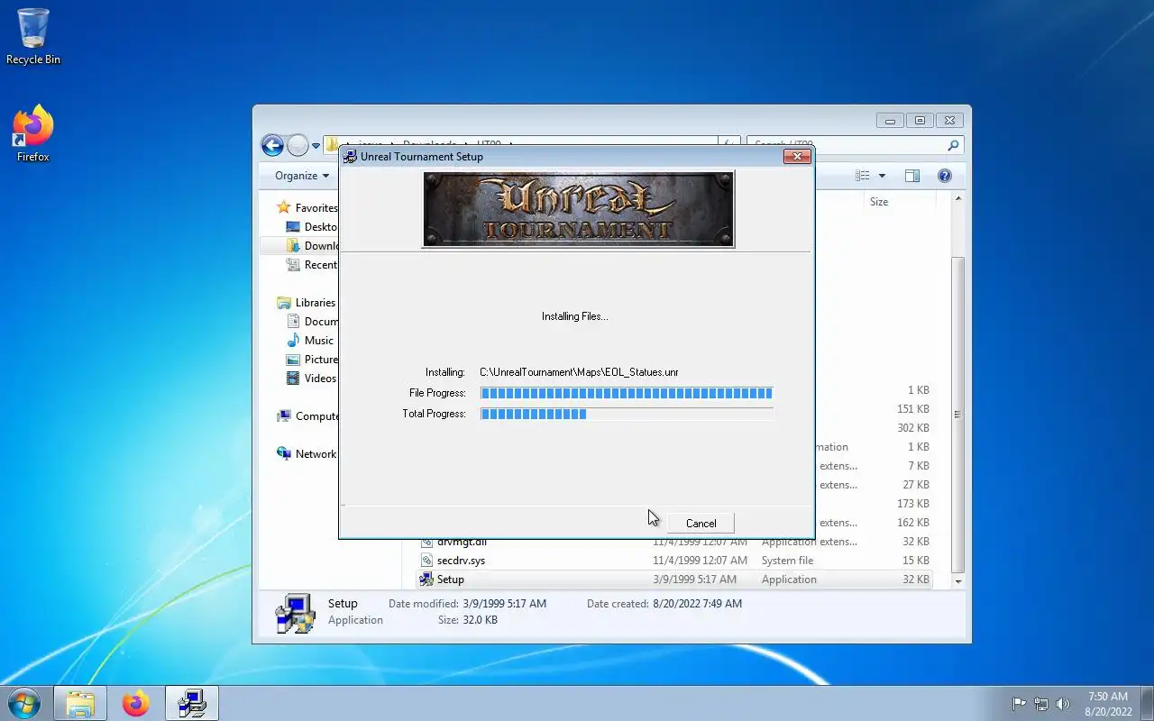Open Explorer help icon
The image size is (1154, 721).
(945, 176)
